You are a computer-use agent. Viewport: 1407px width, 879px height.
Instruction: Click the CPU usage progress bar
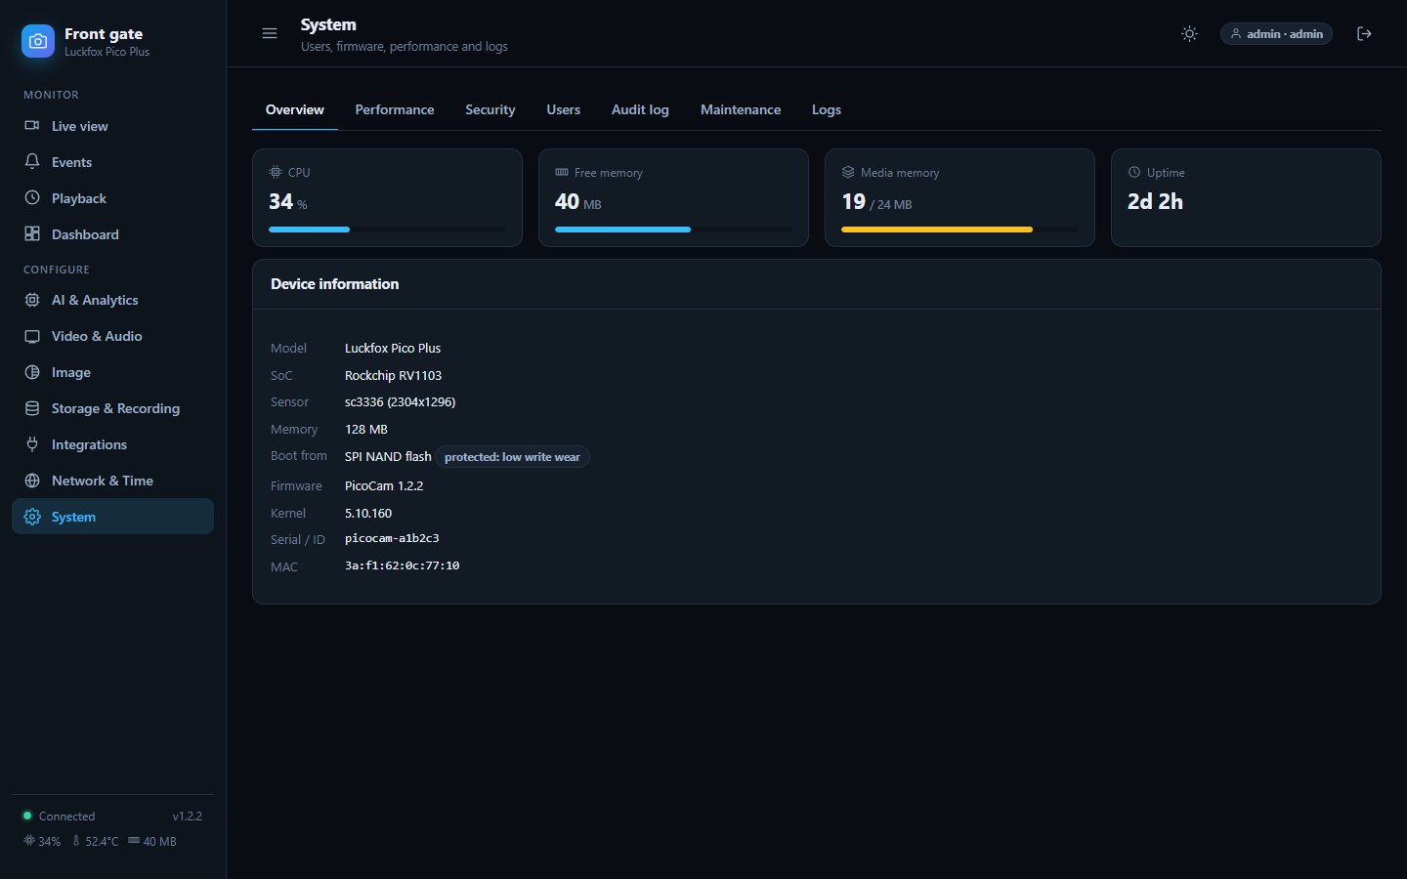(x=387, y=230)
